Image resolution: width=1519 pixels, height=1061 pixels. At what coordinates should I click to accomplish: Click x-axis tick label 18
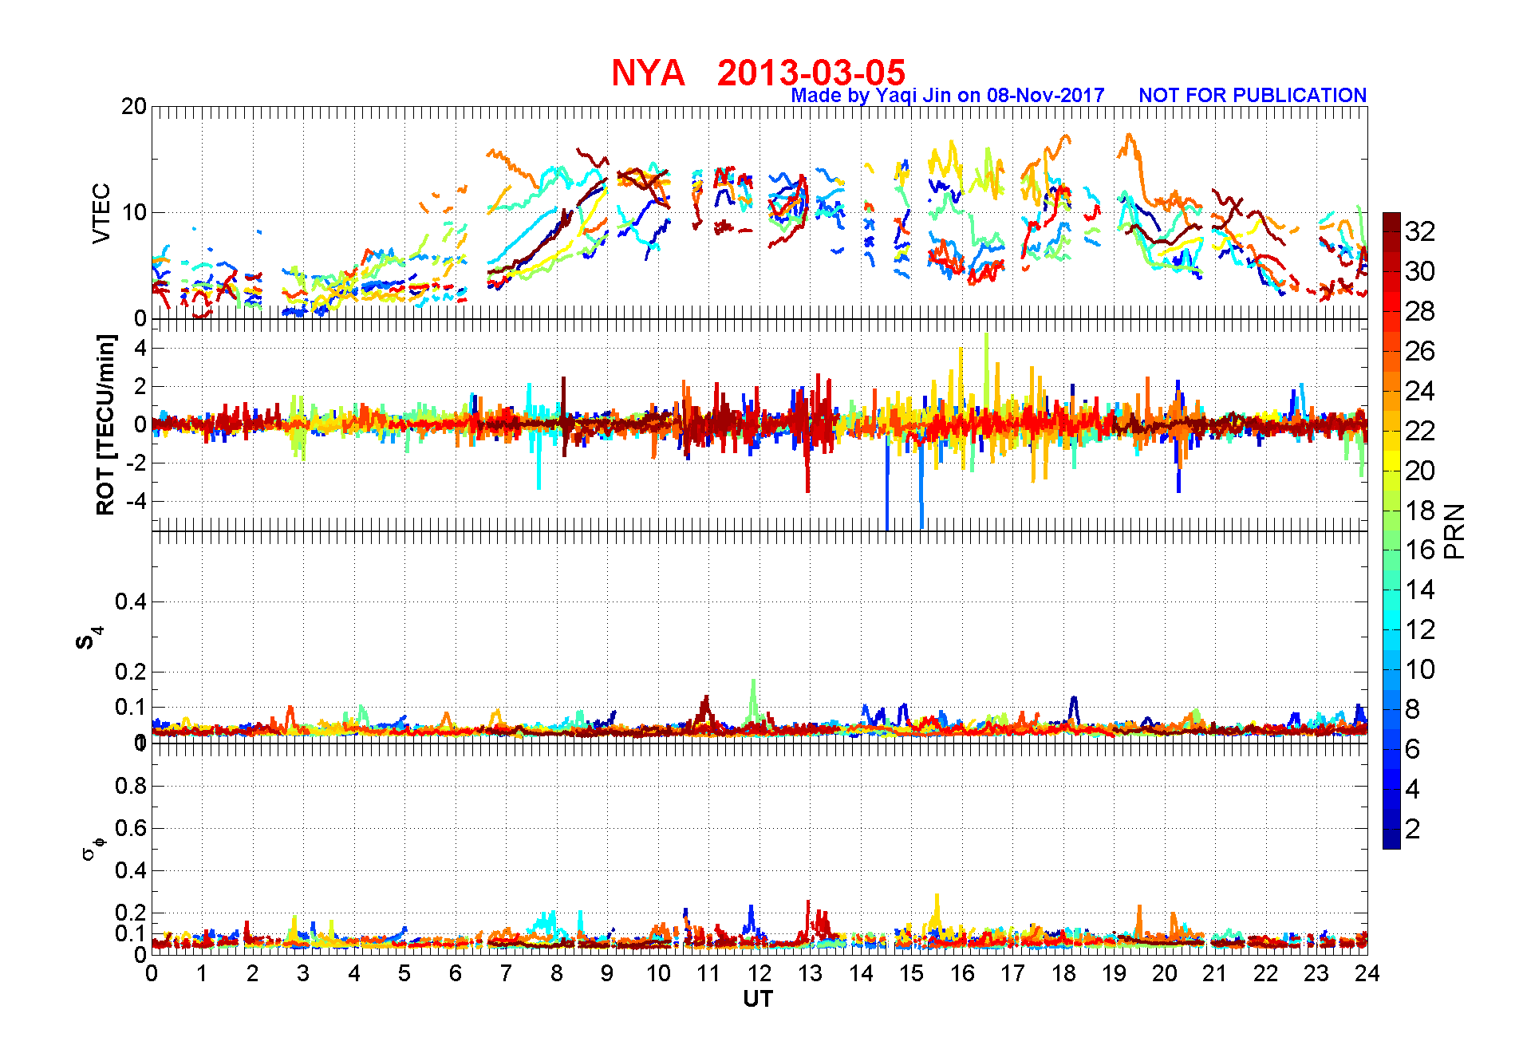pos(1063,973)
